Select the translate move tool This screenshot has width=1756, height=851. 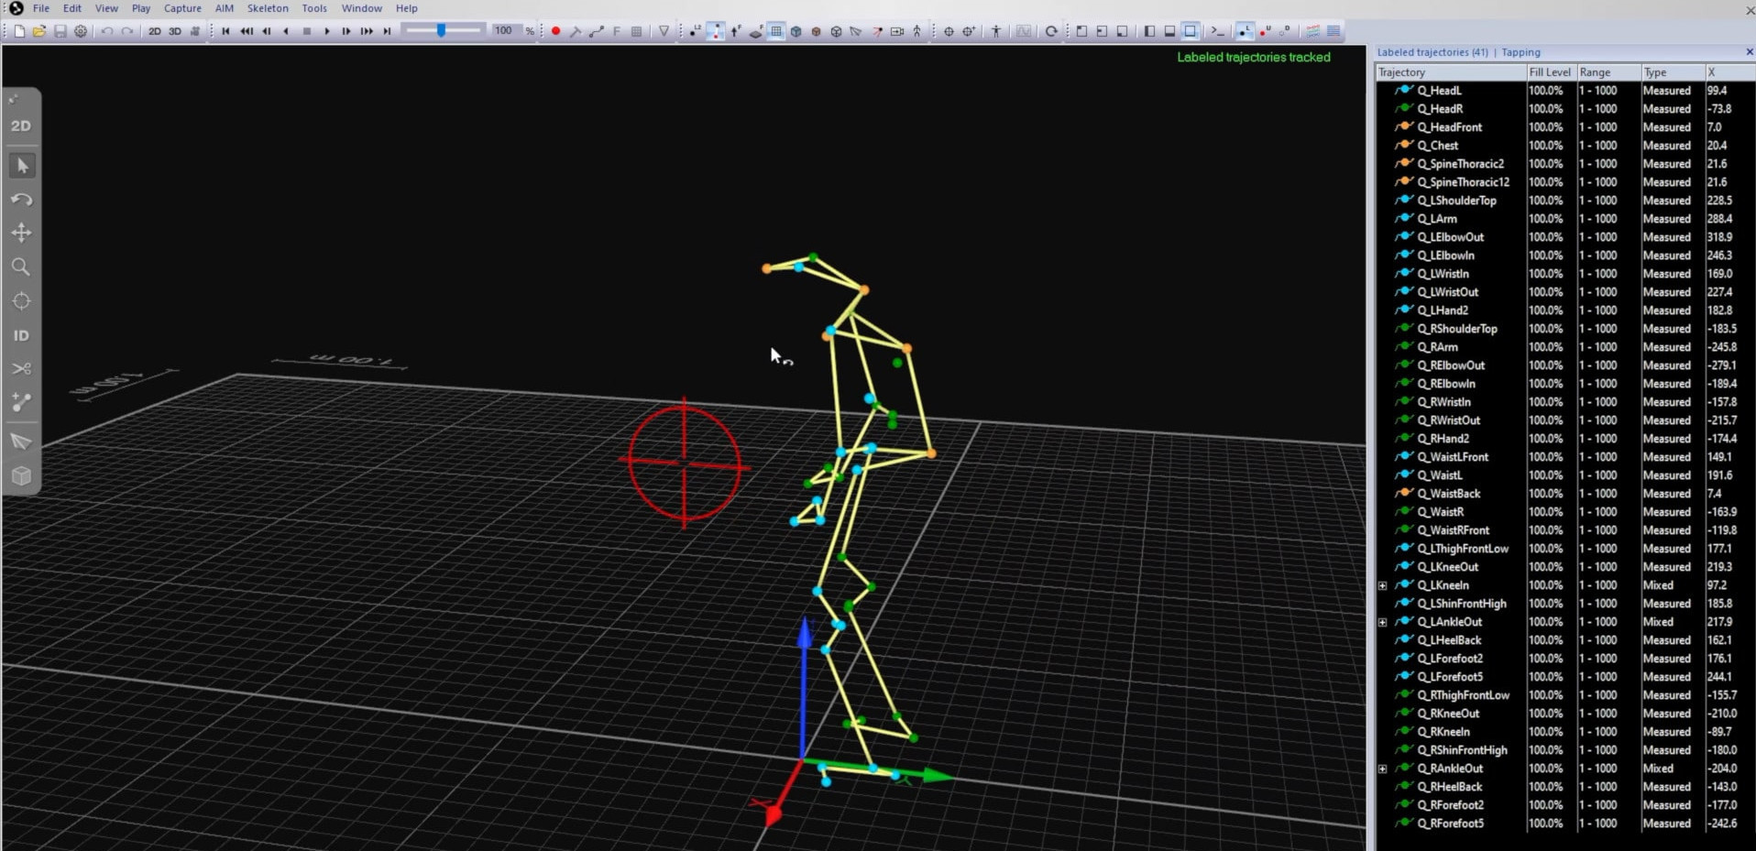(x=21, y=233)
